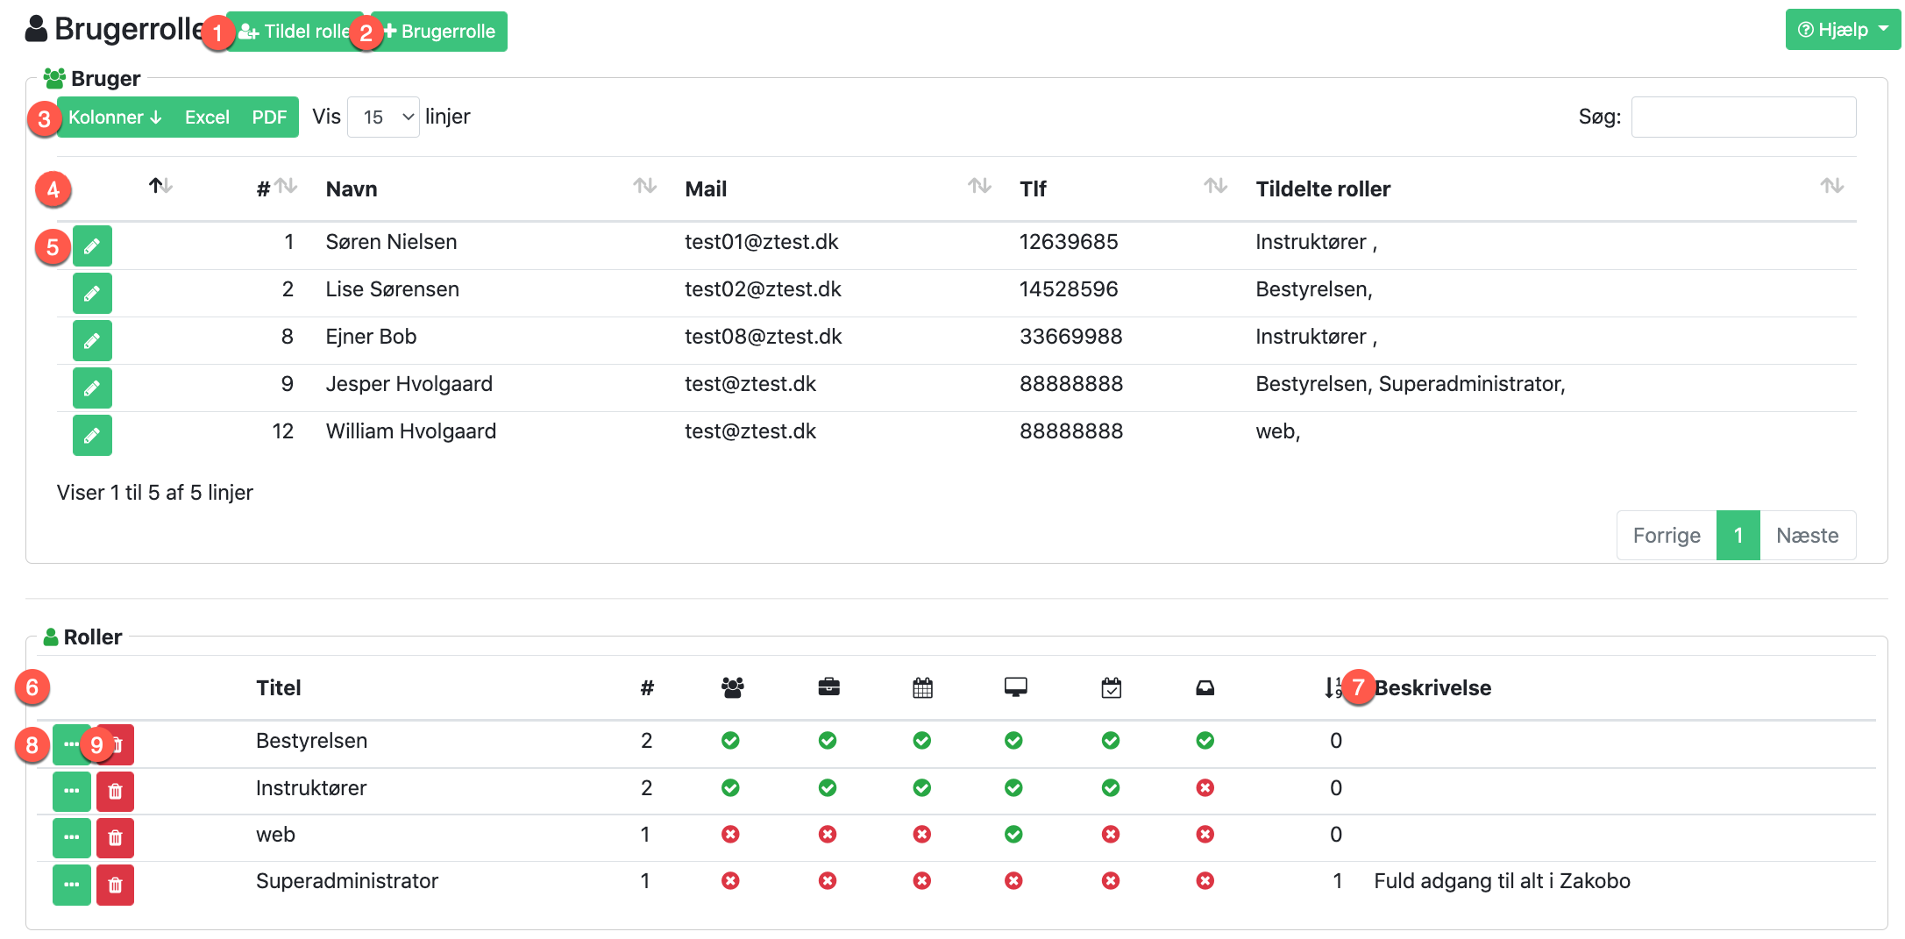Click the briefcase column icon in Roller
This screenshot has width=1905, height=939.
click(x=828, y=687)
